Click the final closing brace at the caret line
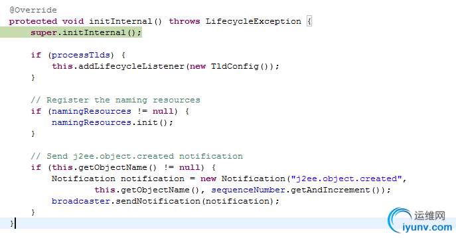The width and height of the screenshot is (456, 238). [12, 223]
